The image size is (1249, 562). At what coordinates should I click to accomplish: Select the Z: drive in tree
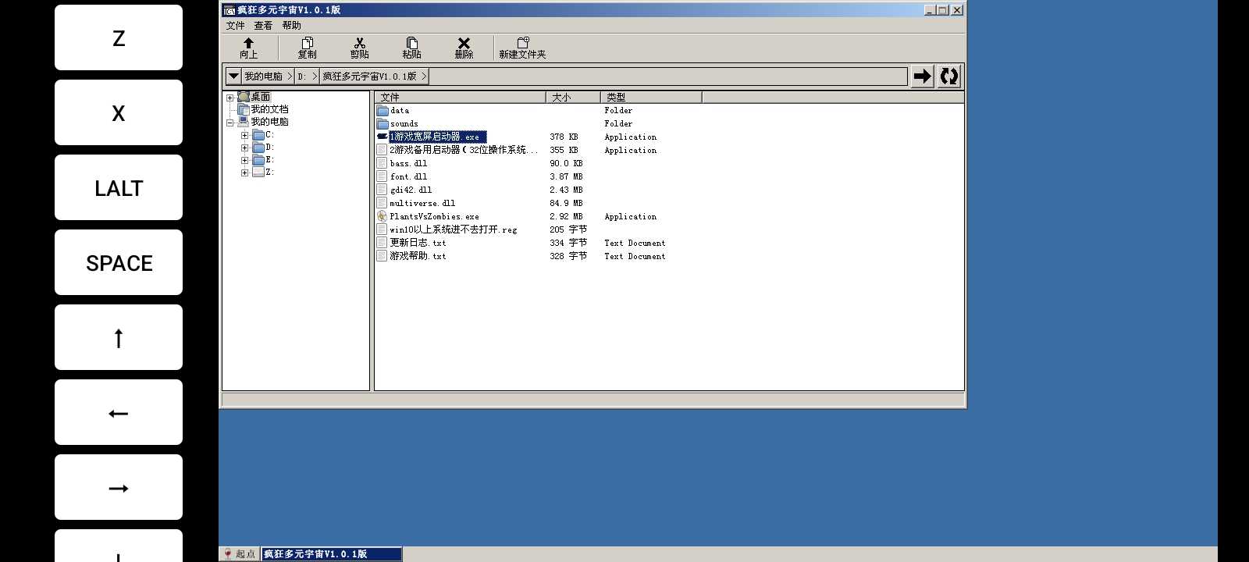(269, 172)
